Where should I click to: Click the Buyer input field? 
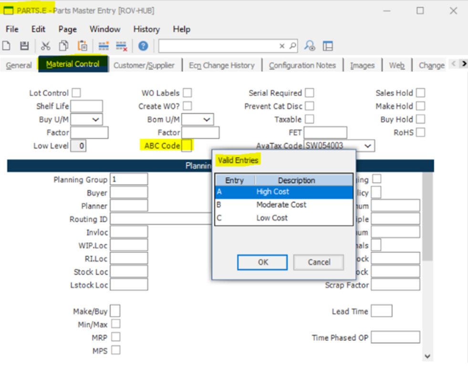(x=129, y=192)
